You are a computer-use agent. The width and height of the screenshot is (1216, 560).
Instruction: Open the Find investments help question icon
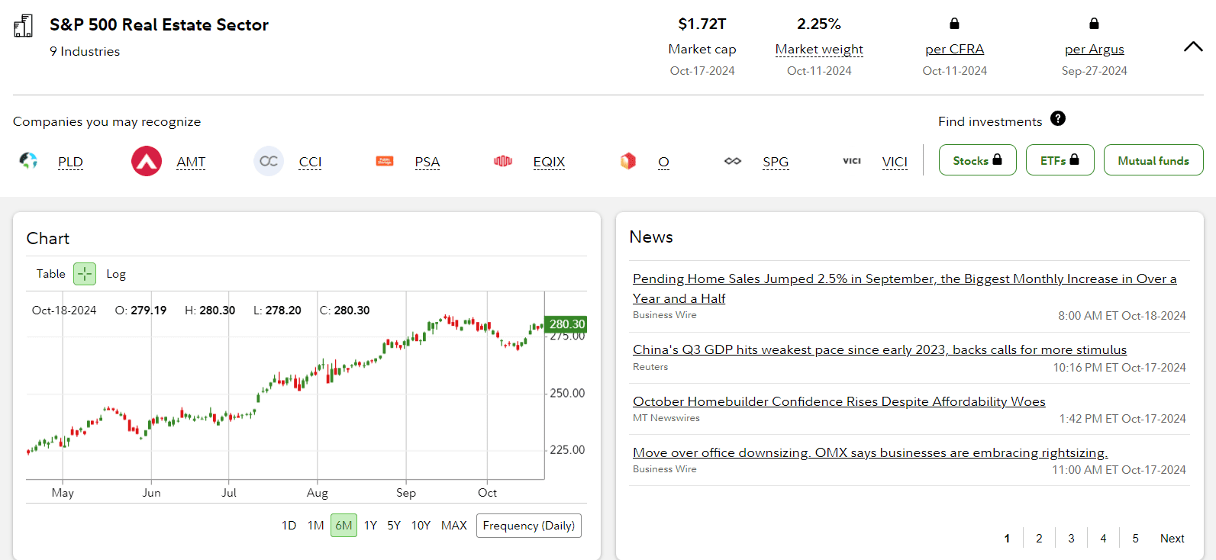coord(1057,118)
